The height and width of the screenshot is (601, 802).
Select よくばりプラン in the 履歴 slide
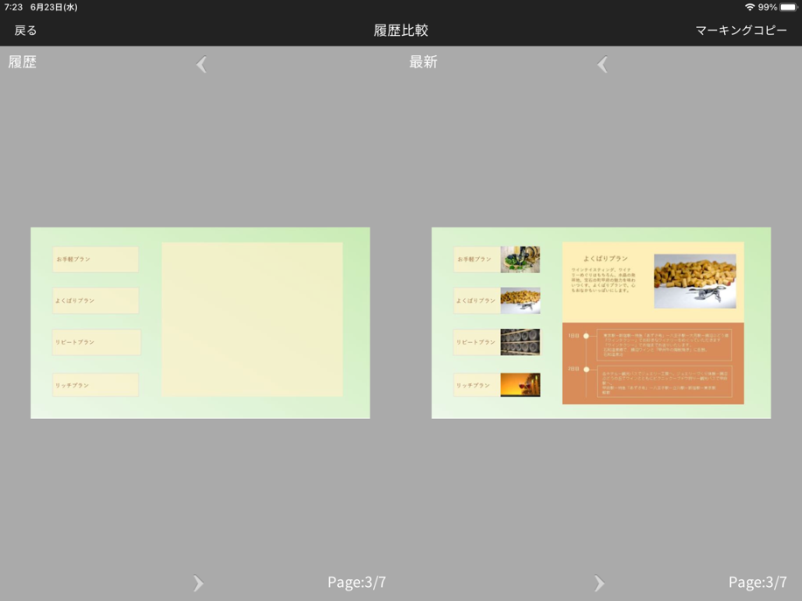[x=95, y=301]
